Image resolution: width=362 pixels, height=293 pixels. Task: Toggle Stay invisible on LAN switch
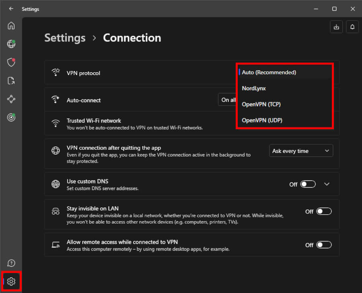[324, 211]
